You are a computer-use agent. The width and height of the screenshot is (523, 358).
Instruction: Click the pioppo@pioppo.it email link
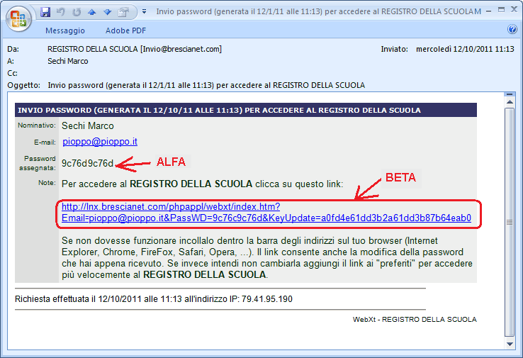(99, 142)
